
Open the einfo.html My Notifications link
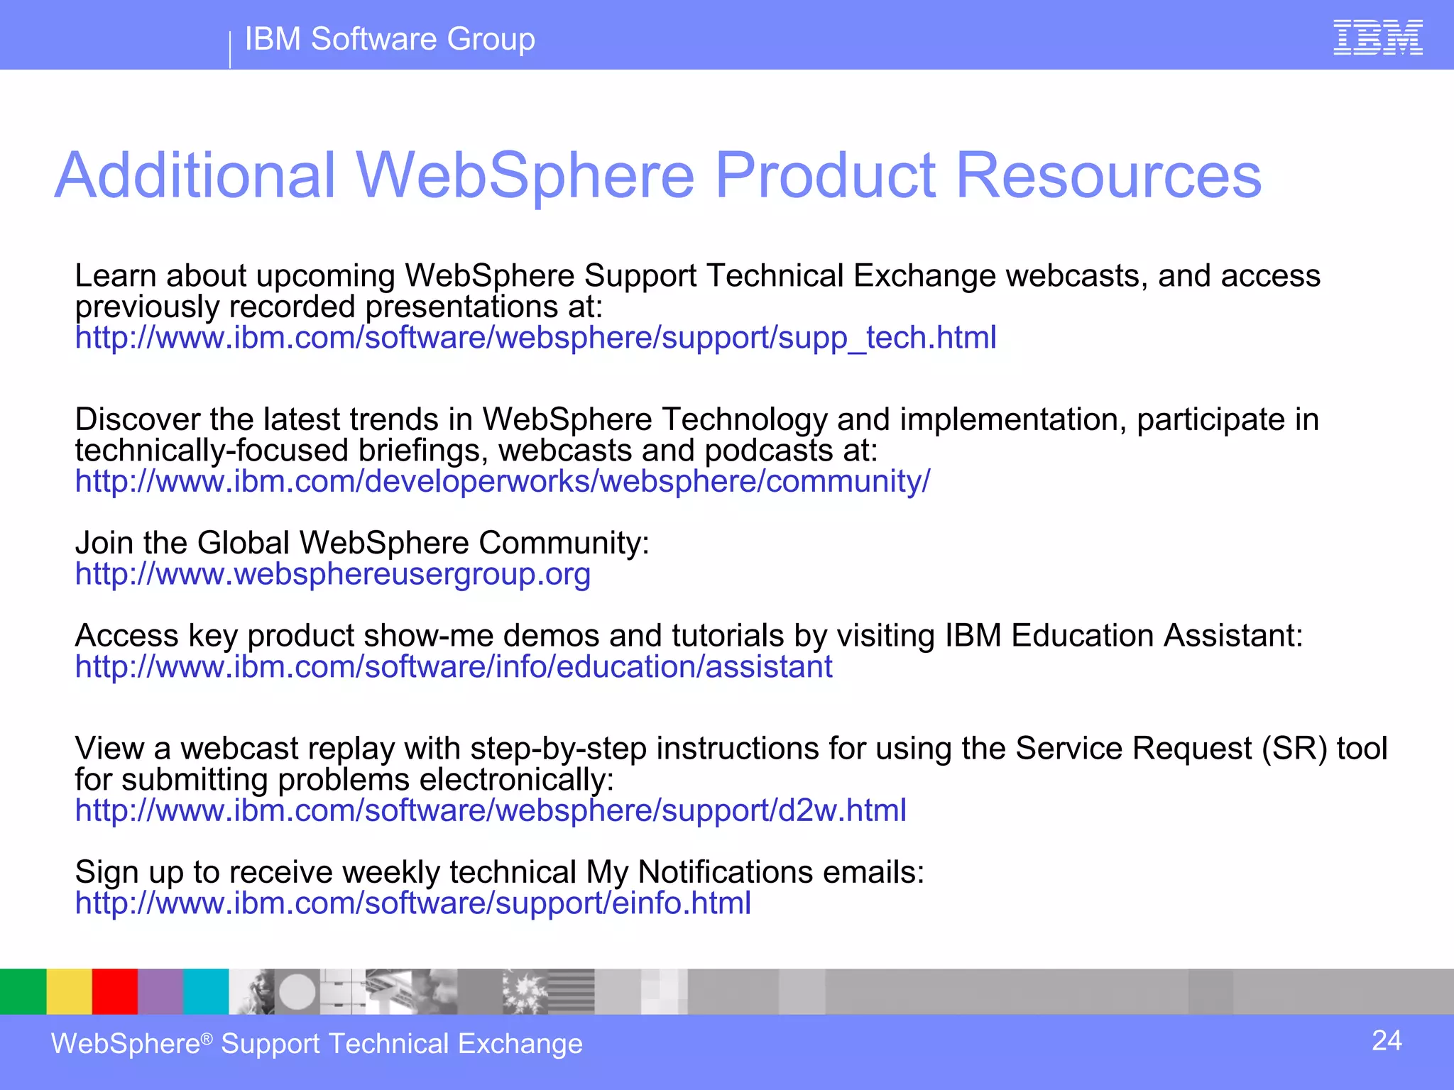[413, 903]
